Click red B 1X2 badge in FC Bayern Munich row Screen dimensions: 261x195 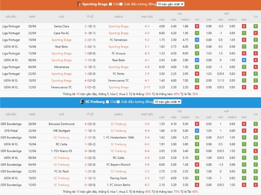(197, 165)
